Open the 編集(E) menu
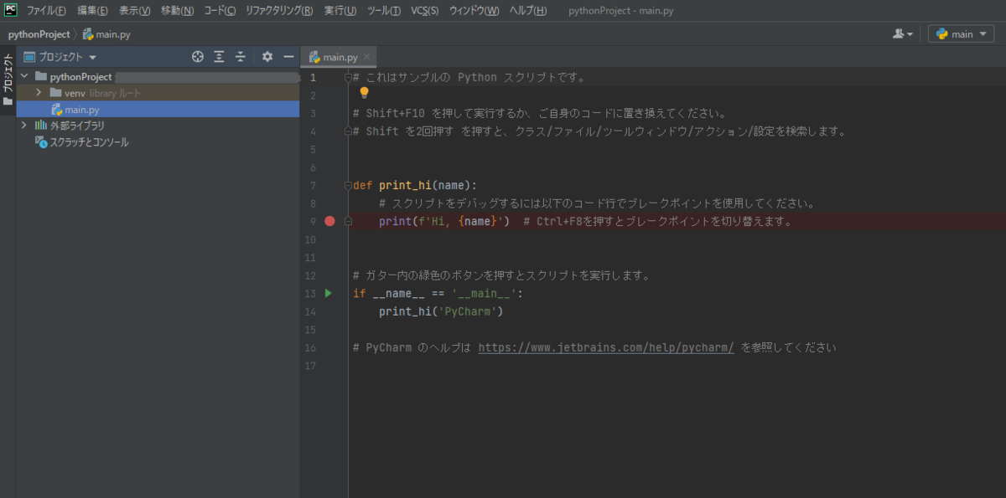1006x498 pixels. [92, 11]
